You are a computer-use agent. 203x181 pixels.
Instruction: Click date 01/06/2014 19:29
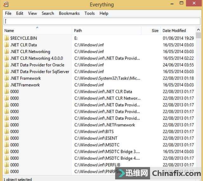click(178, 38)
